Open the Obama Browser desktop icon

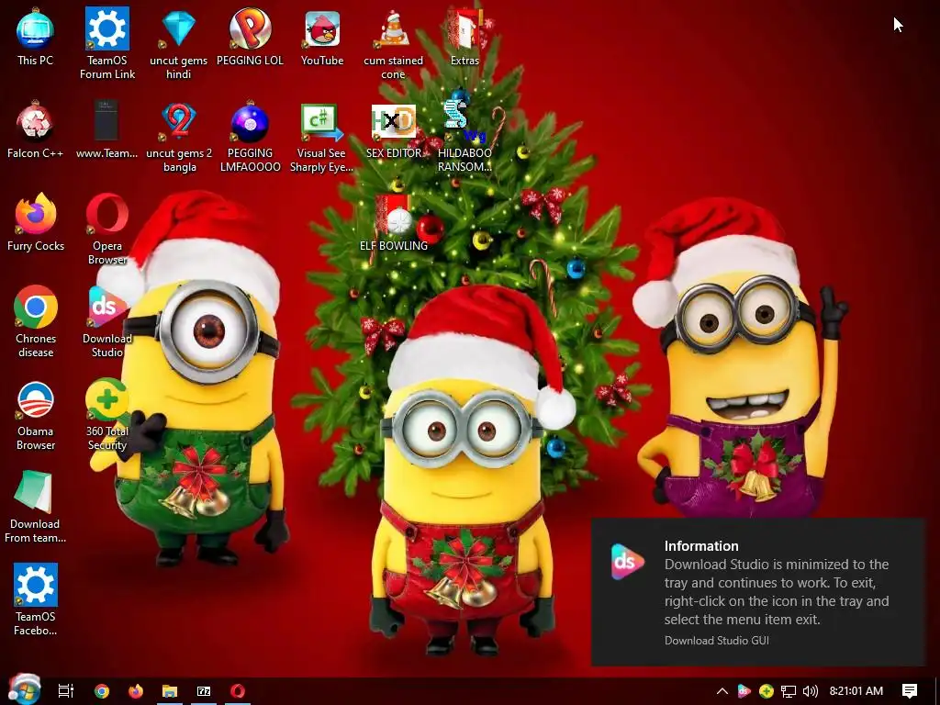click(x=35, y=415)
